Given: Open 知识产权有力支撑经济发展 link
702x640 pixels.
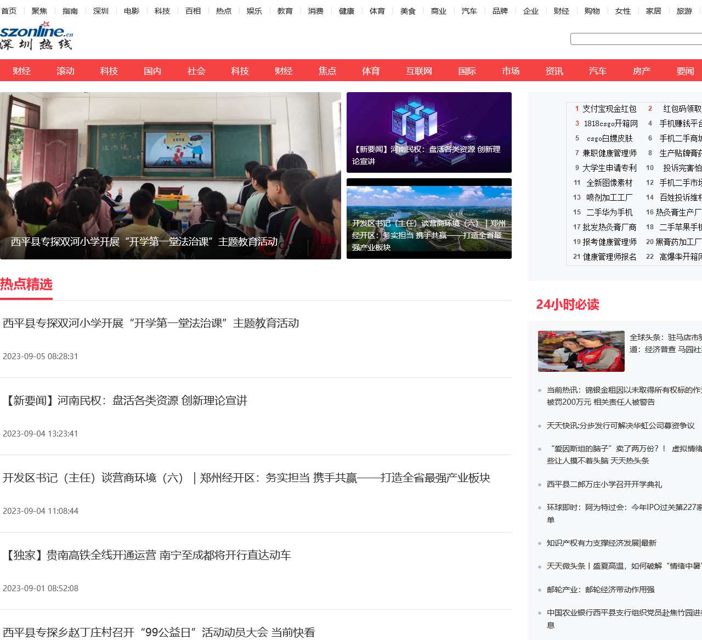Looking at the screenshot, I should tap(601, 543).
